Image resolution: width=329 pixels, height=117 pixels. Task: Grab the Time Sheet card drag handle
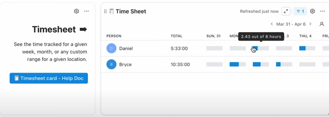pyautogui.click(x=105, y=11)
